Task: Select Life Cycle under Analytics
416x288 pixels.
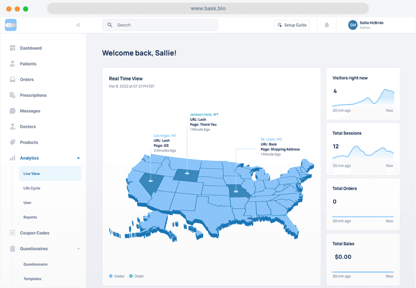Action: (x=32, y=188)
